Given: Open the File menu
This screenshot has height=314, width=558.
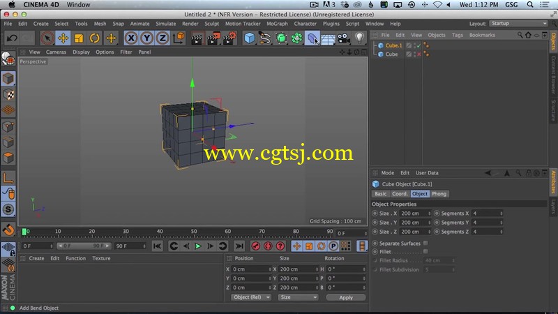Looking at the screenshot, I should point(8,24).
